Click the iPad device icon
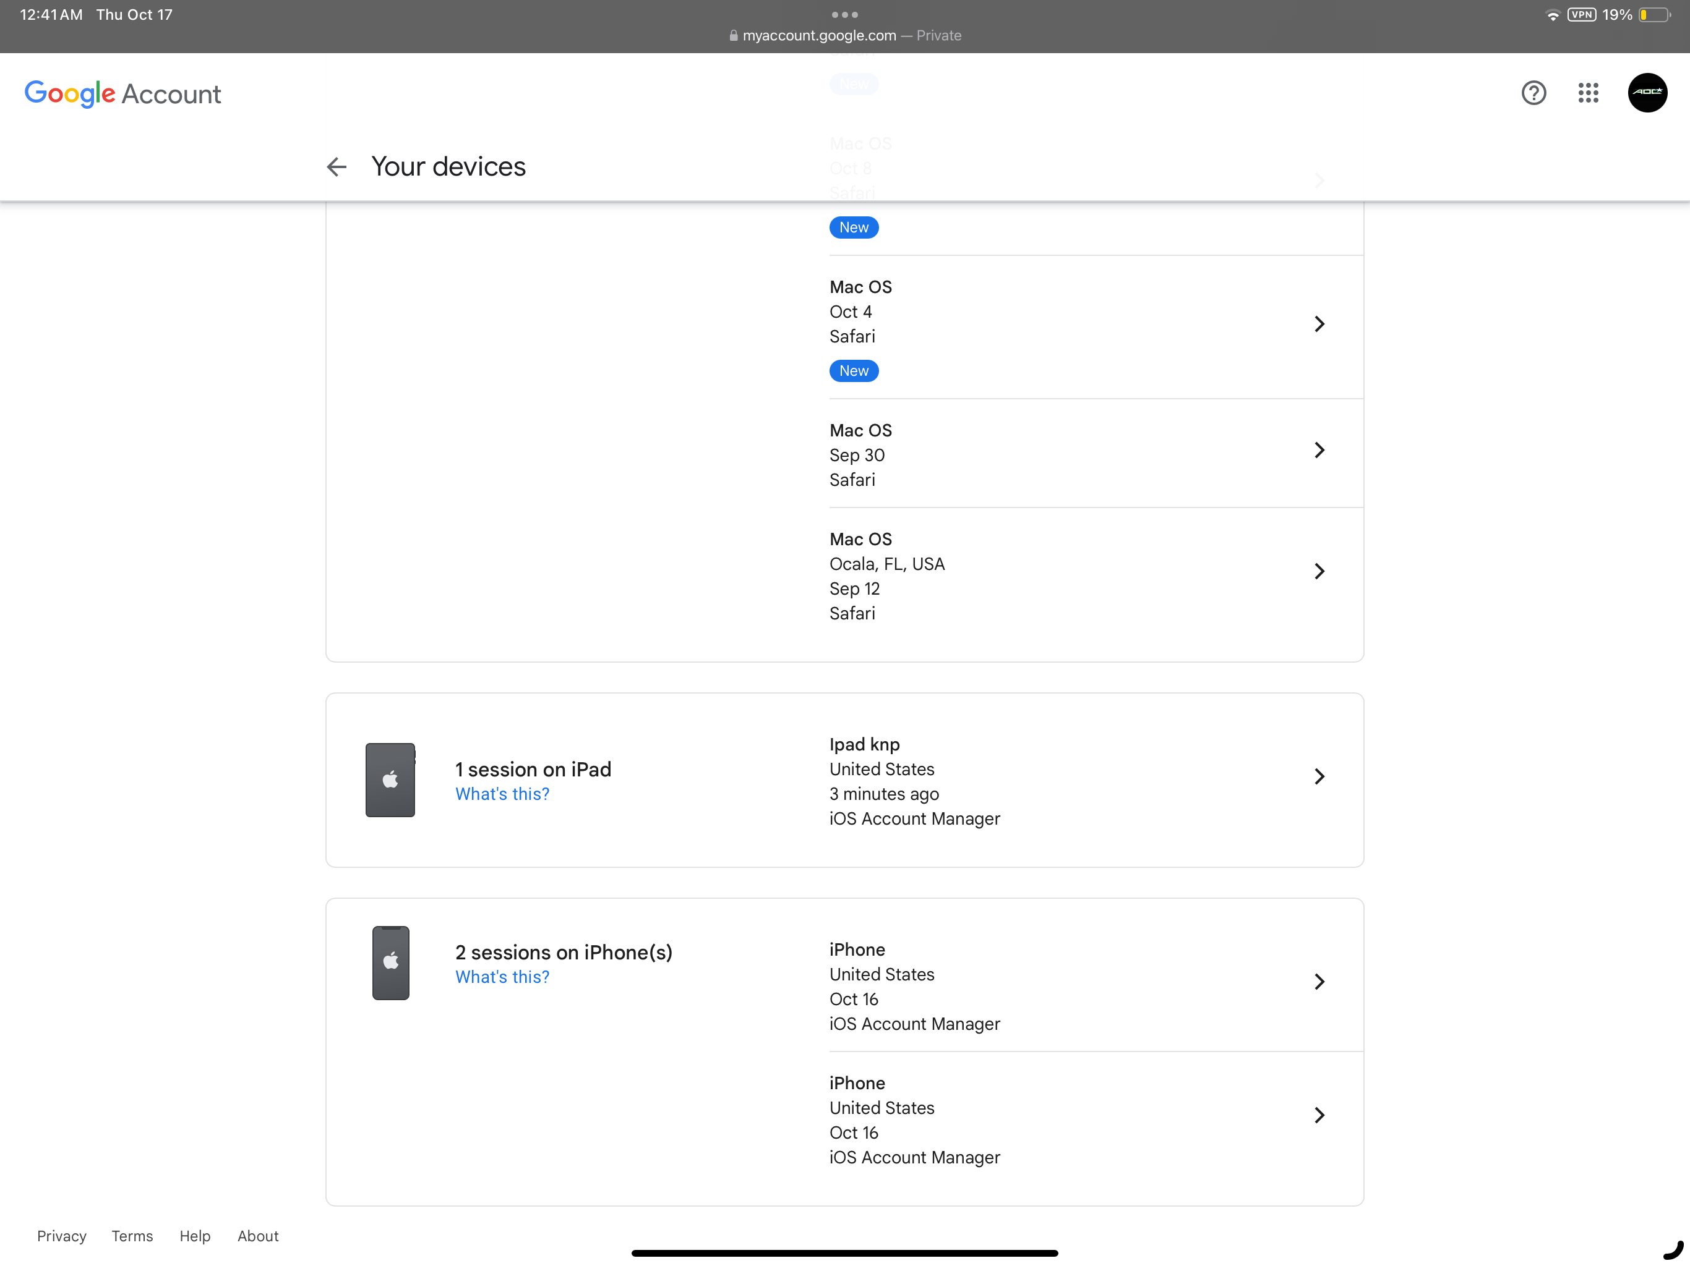 pos(390,780)
